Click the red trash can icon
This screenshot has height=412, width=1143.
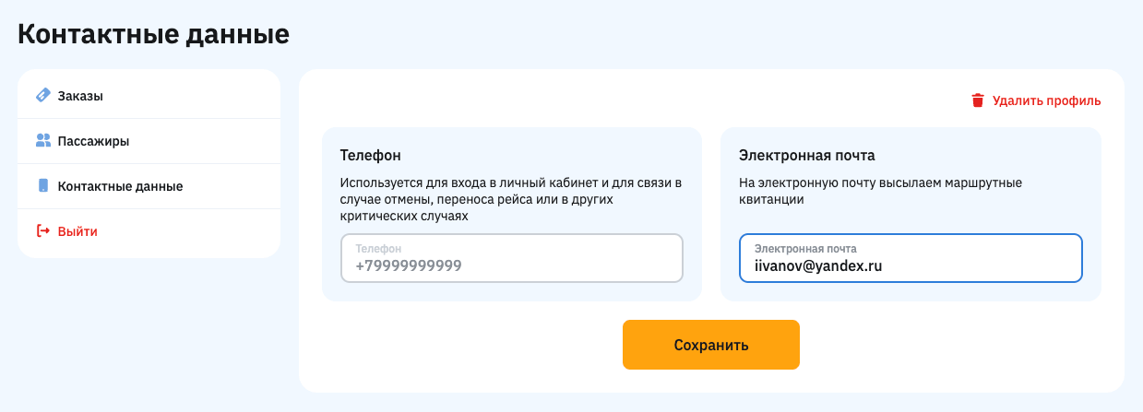[x=978, y=100]
